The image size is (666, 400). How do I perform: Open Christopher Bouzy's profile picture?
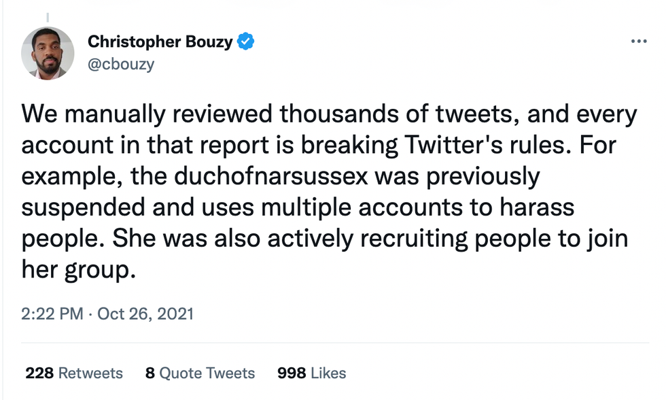(x=48, y=52)
